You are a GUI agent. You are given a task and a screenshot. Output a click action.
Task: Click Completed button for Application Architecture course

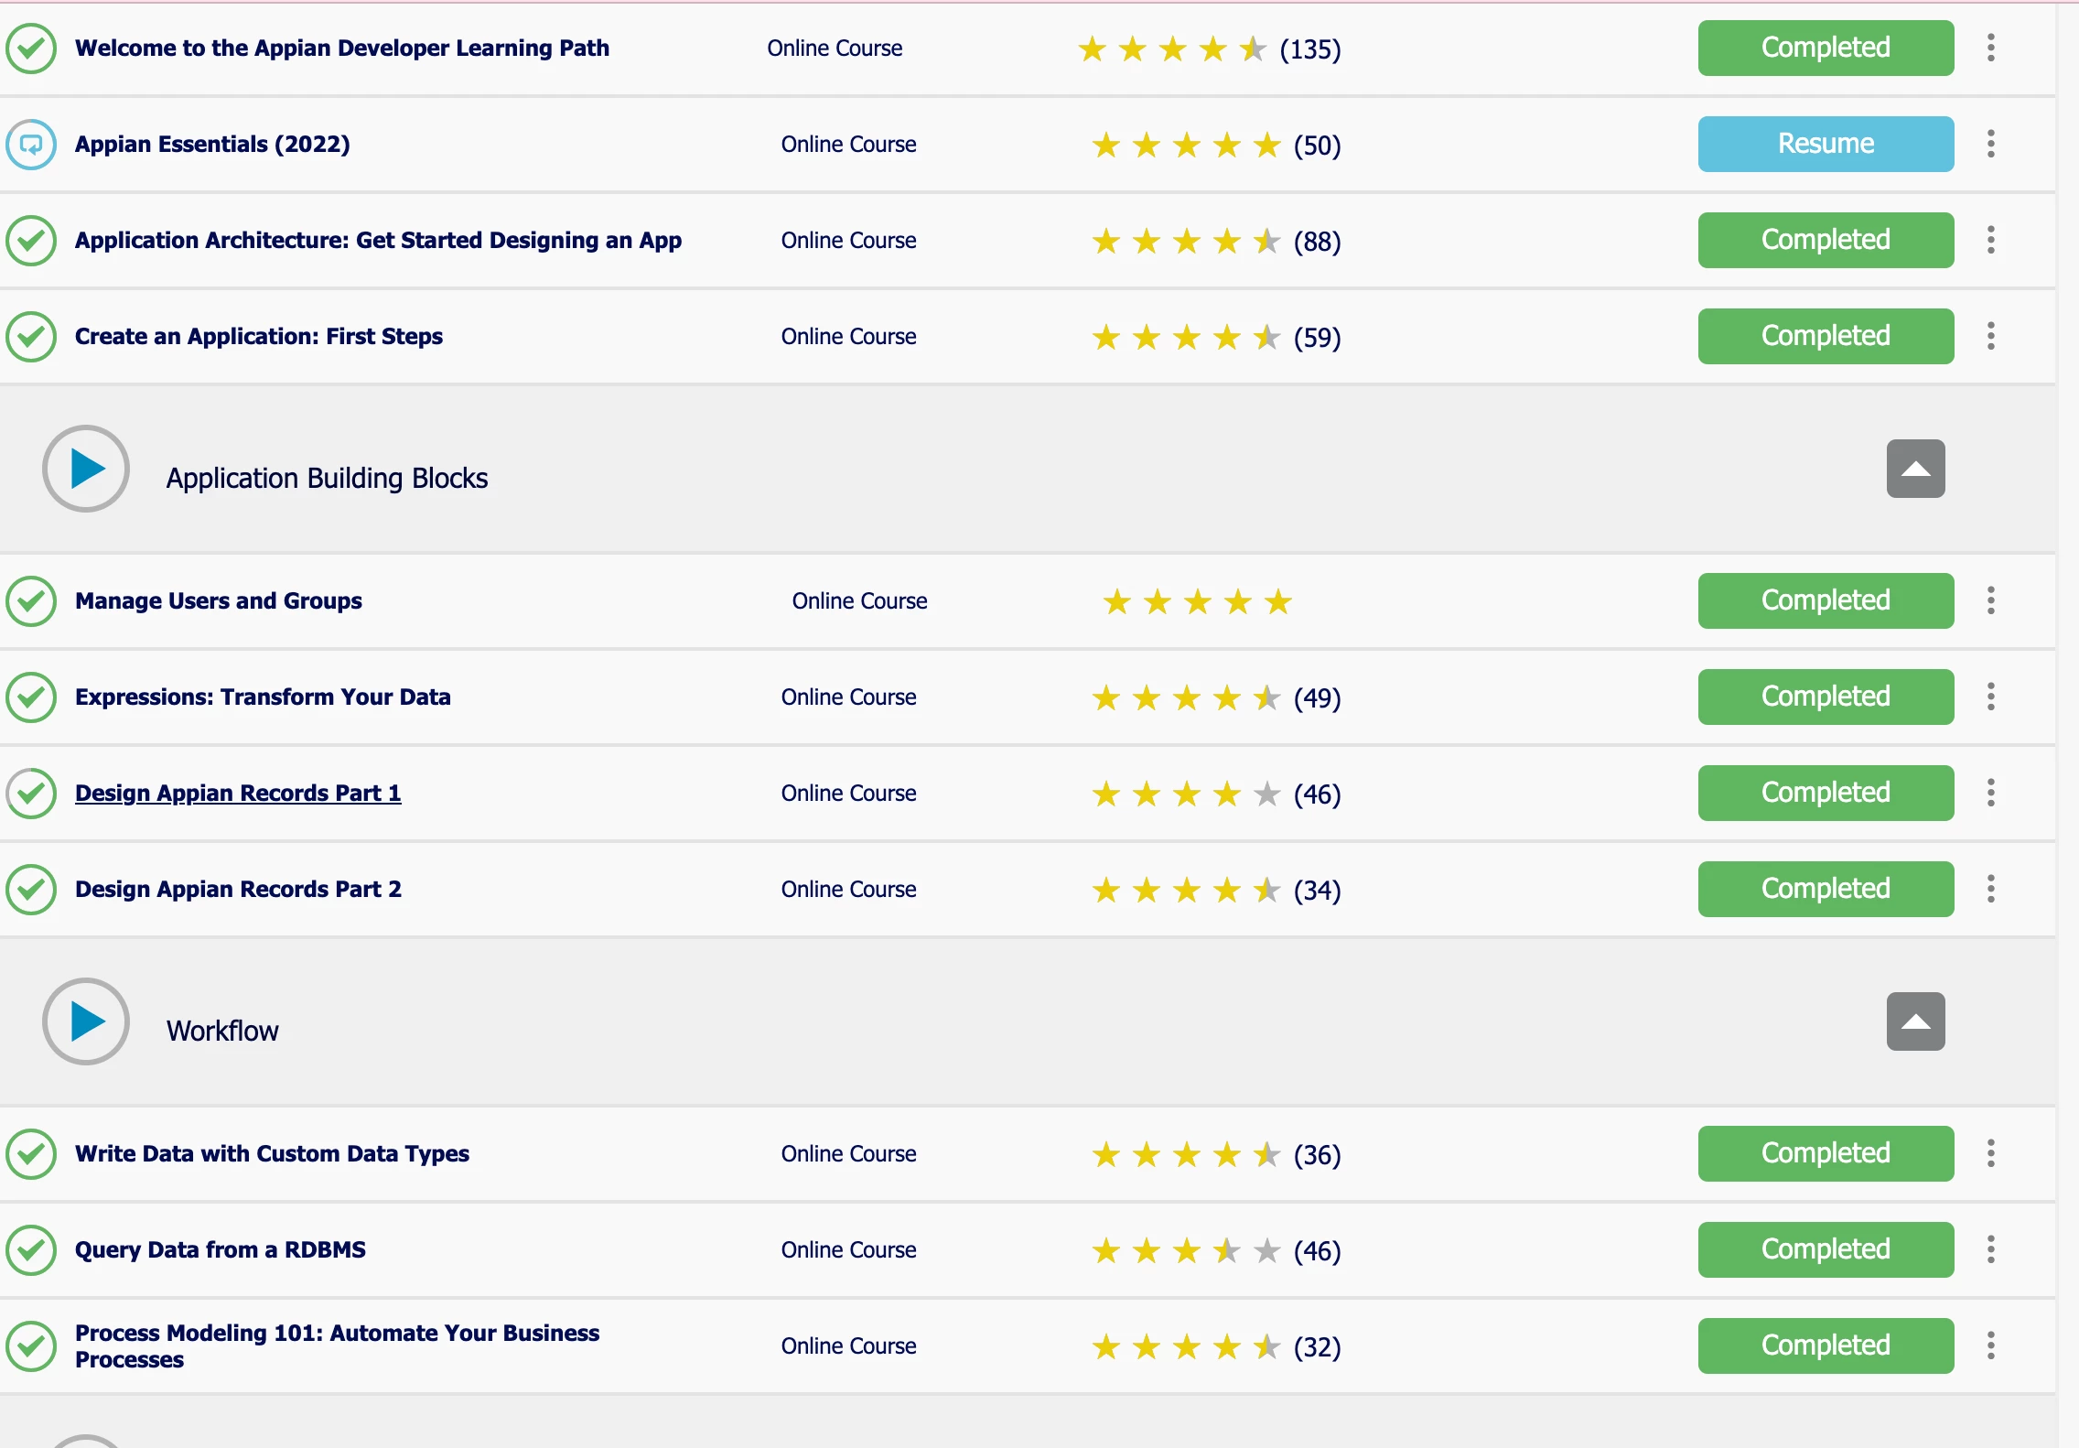[1826, 240]
